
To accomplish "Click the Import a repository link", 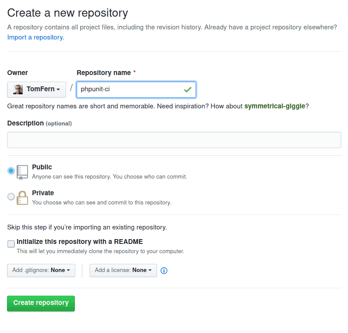I will pyautogui.click(x=35, y=37).
